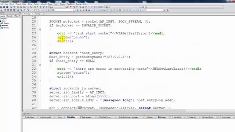The image size is (235, 132).
Task: Start debugging with red play icon
Action: tap(71, 7)
